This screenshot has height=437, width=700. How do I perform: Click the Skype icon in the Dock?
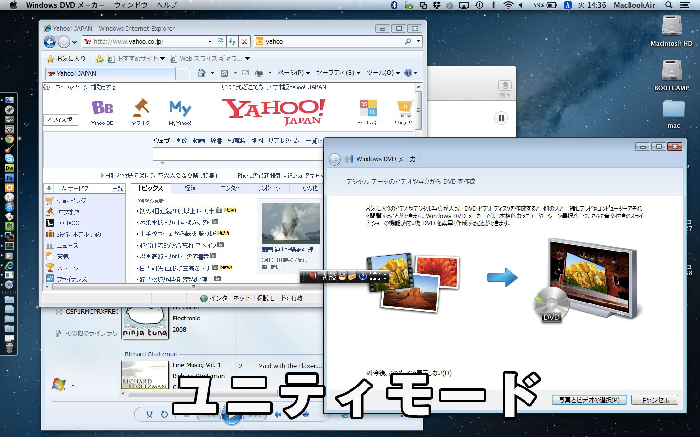9,158
